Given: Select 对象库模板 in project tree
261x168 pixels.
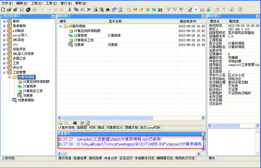Looking at the screenshot, I should [26, 100].
